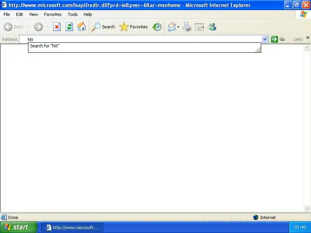Image resolution: width=311 pixels, height=233 pixels.
Task: Open the Search magnifier toolbar button
Action: coord(103,27)
